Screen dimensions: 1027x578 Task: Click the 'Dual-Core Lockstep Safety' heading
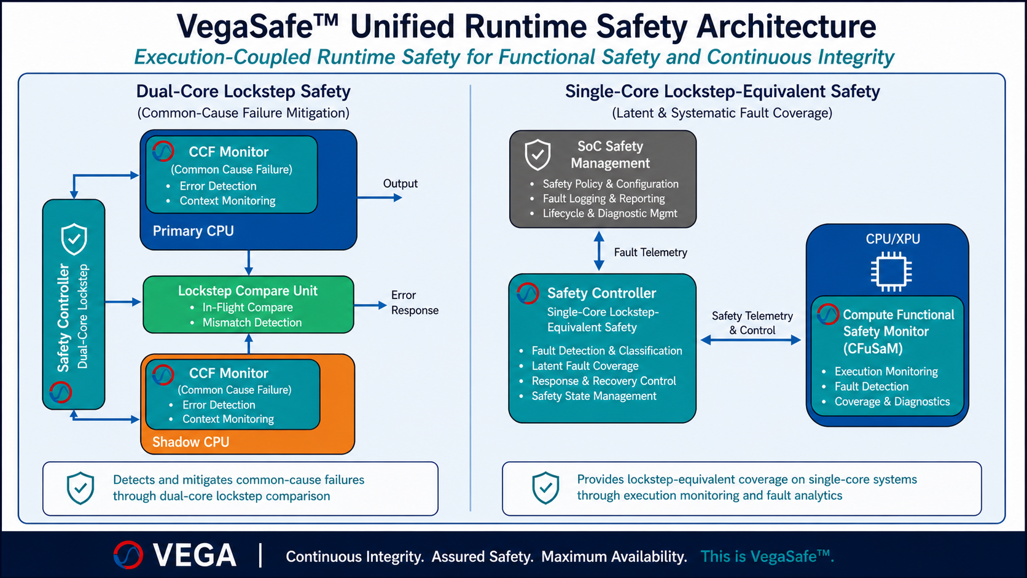coord(243,92)
